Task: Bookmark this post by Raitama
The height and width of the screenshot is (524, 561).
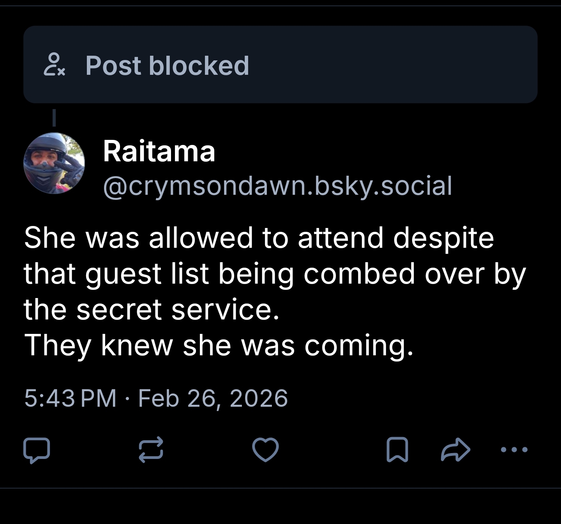Action: (397, 450)
